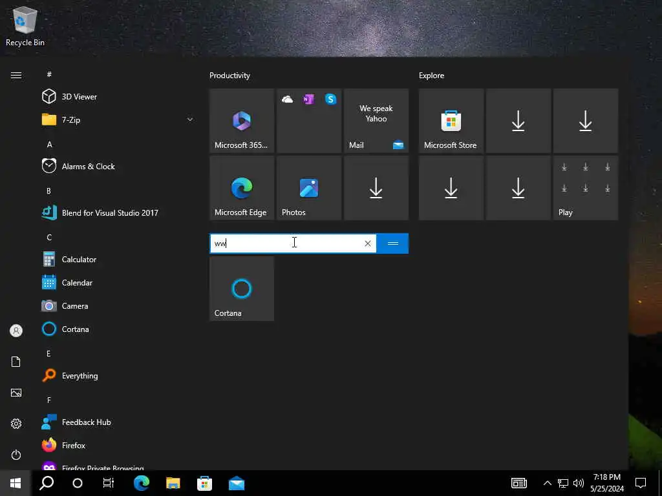Open network status tray icon
Image resolution: width=662 pixels, height=496 pixels.
point(563,483)
